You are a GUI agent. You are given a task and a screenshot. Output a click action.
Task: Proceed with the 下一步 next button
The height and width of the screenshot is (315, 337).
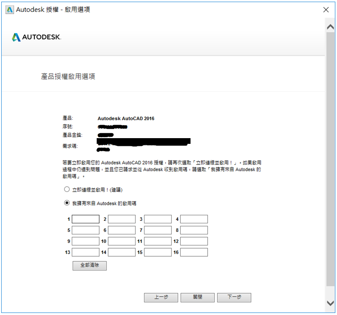pyautogui.click(x=234, y=297)
